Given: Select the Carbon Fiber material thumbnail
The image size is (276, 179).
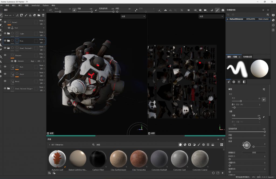Looking at the screenshot, I should coord(98,159).
